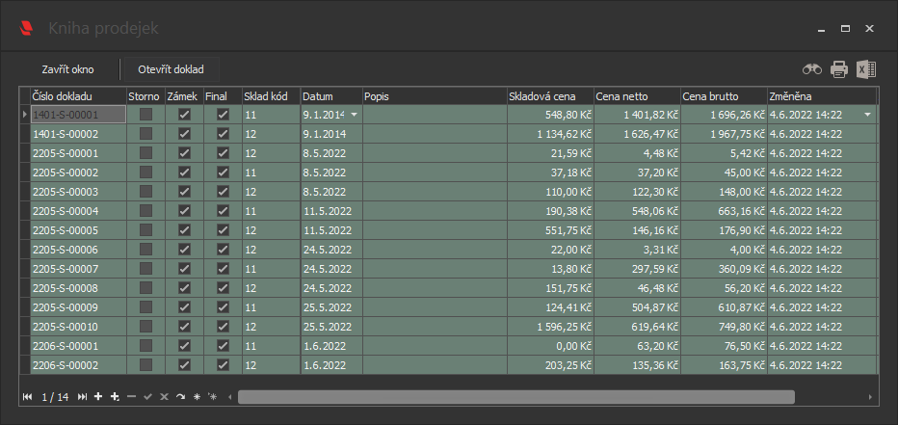Click the Skladová cena column header
The height and width of the screenshot is (425, 898).
coord(550,96)
